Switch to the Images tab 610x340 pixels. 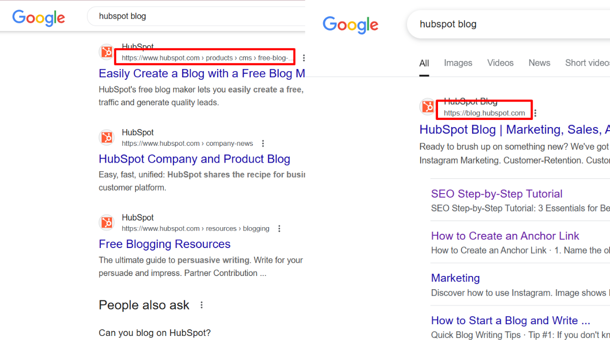pos(458,63)
